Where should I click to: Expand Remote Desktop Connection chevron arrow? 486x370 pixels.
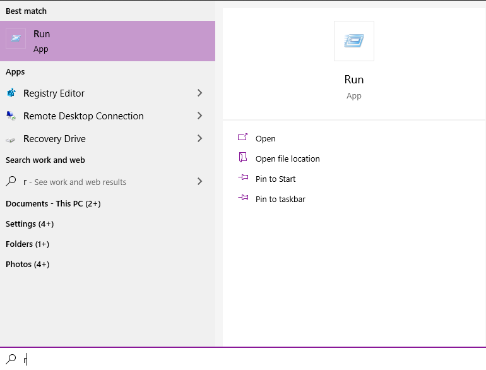coord(199,116)
